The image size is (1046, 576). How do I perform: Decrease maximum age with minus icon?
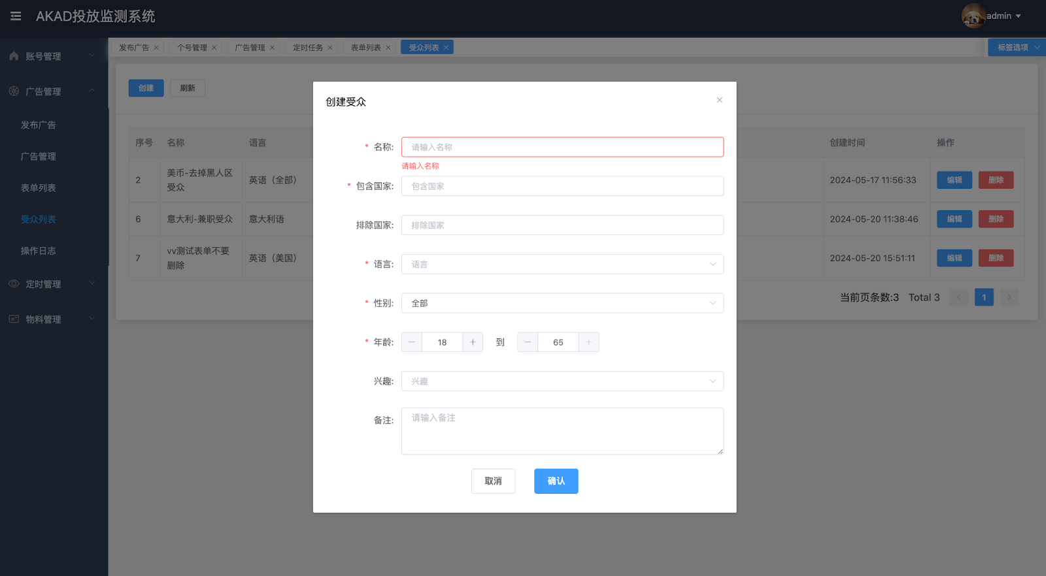tap(528, 342)
